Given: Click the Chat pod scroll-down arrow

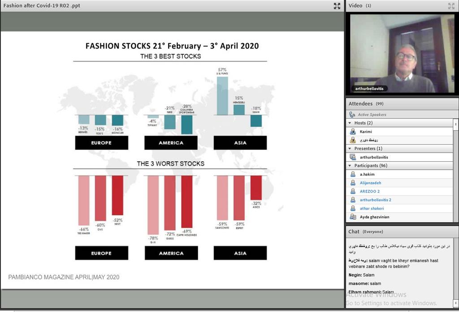Looking at the screenshot, I should click(455, 303).
